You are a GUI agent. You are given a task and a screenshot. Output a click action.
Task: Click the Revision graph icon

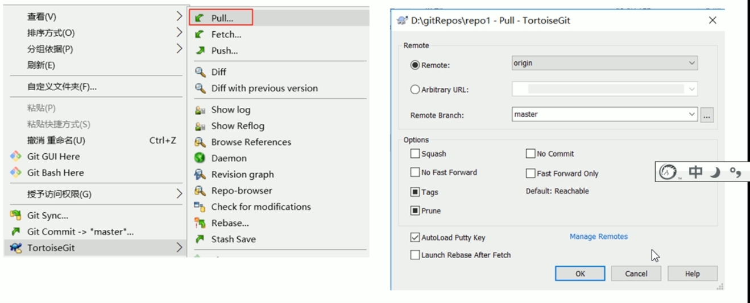click(x=200, y=174)
